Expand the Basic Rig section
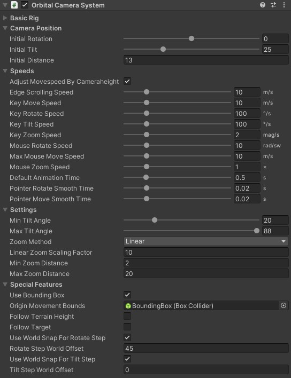Image resolution: width=291 pixels, height=378 pixels. pyautogui.click(x=5, y=18)
